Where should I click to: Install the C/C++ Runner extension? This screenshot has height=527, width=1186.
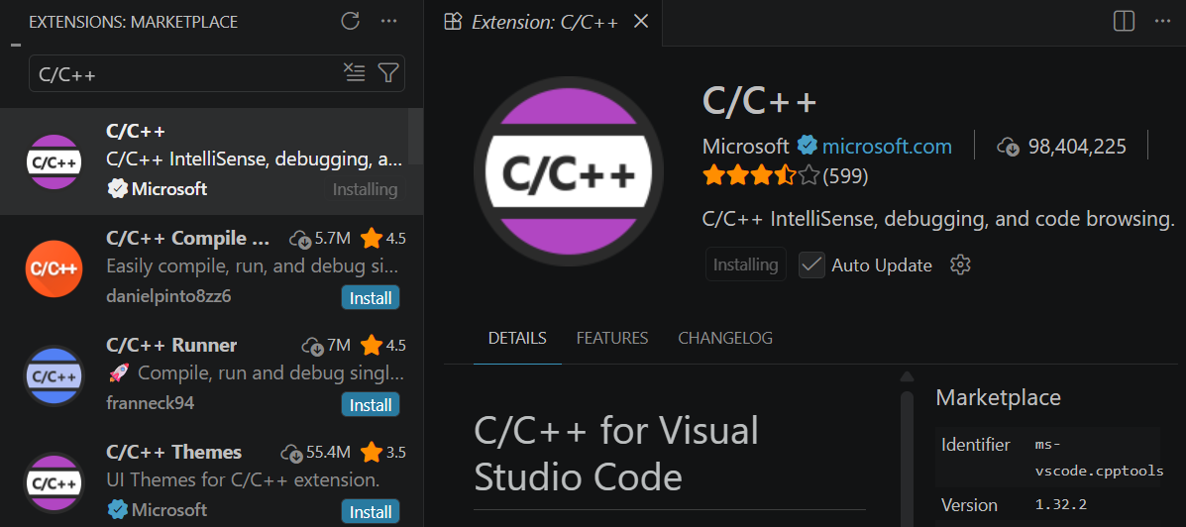371,405
